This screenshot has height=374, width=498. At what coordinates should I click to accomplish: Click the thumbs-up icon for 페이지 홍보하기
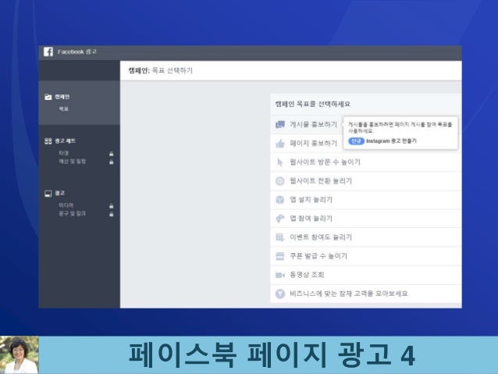click(x=279, y=144)
